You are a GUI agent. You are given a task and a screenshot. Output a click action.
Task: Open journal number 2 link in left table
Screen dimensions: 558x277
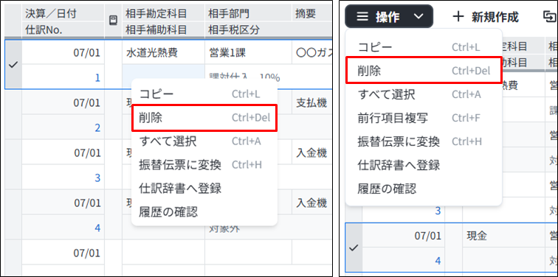[97, 128]
